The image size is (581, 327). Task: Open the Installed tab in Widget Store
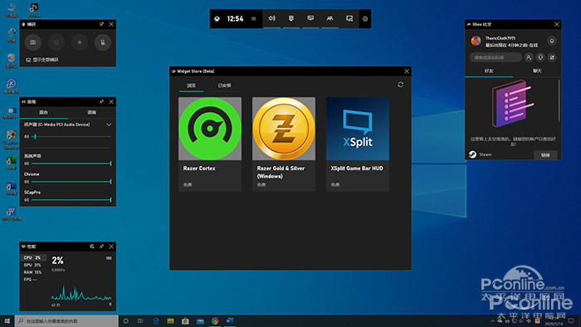coord(224,85)
